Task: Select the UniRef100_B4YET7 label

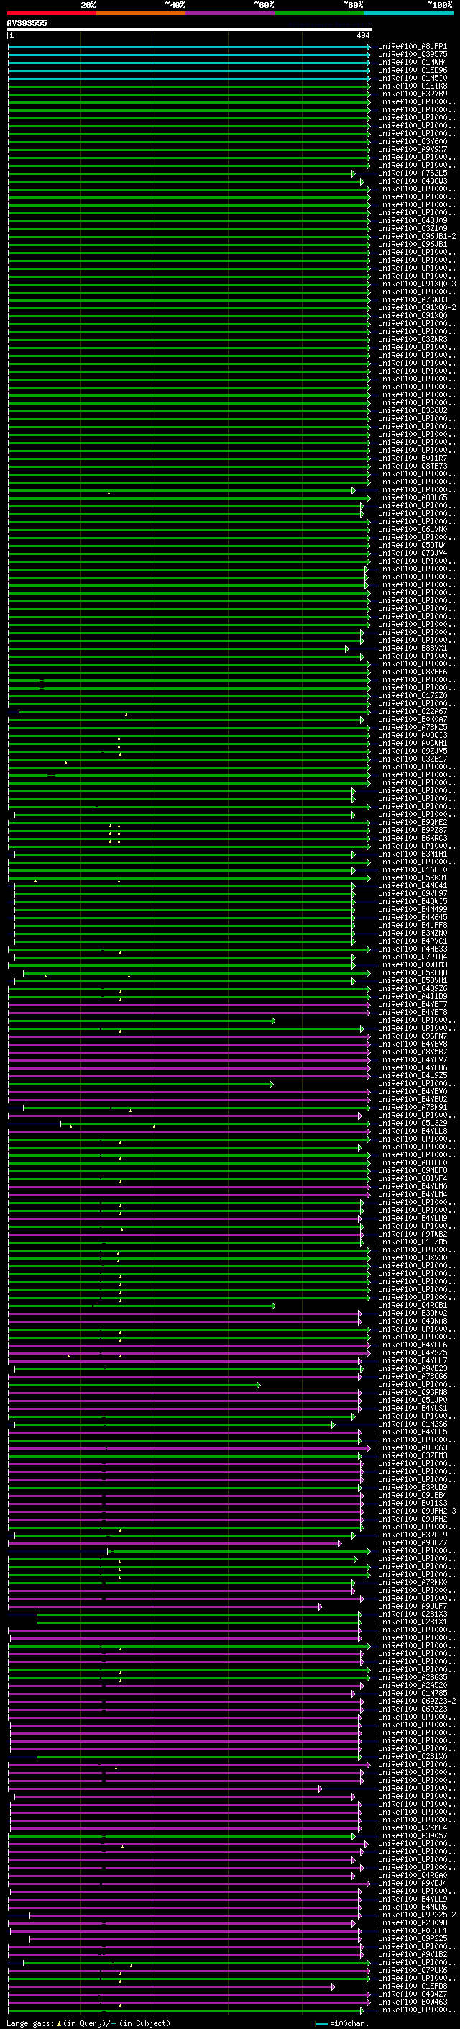Action: click(x=412, y=1004)
